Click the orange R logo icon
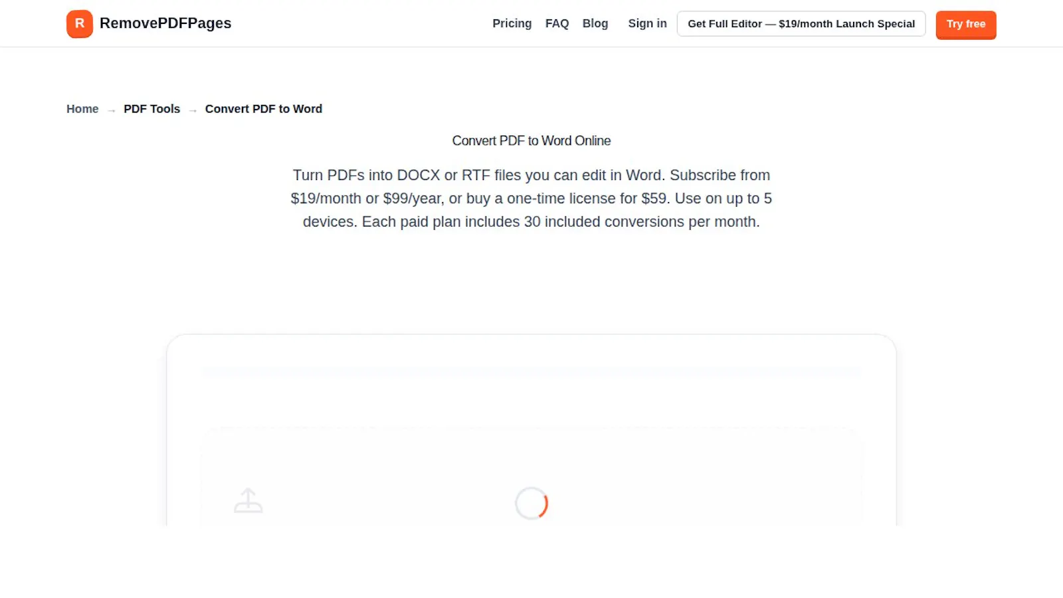Image resolution: width=1063 pixels, height=598 pixels. pyautogui.click(x=80, y=24)
